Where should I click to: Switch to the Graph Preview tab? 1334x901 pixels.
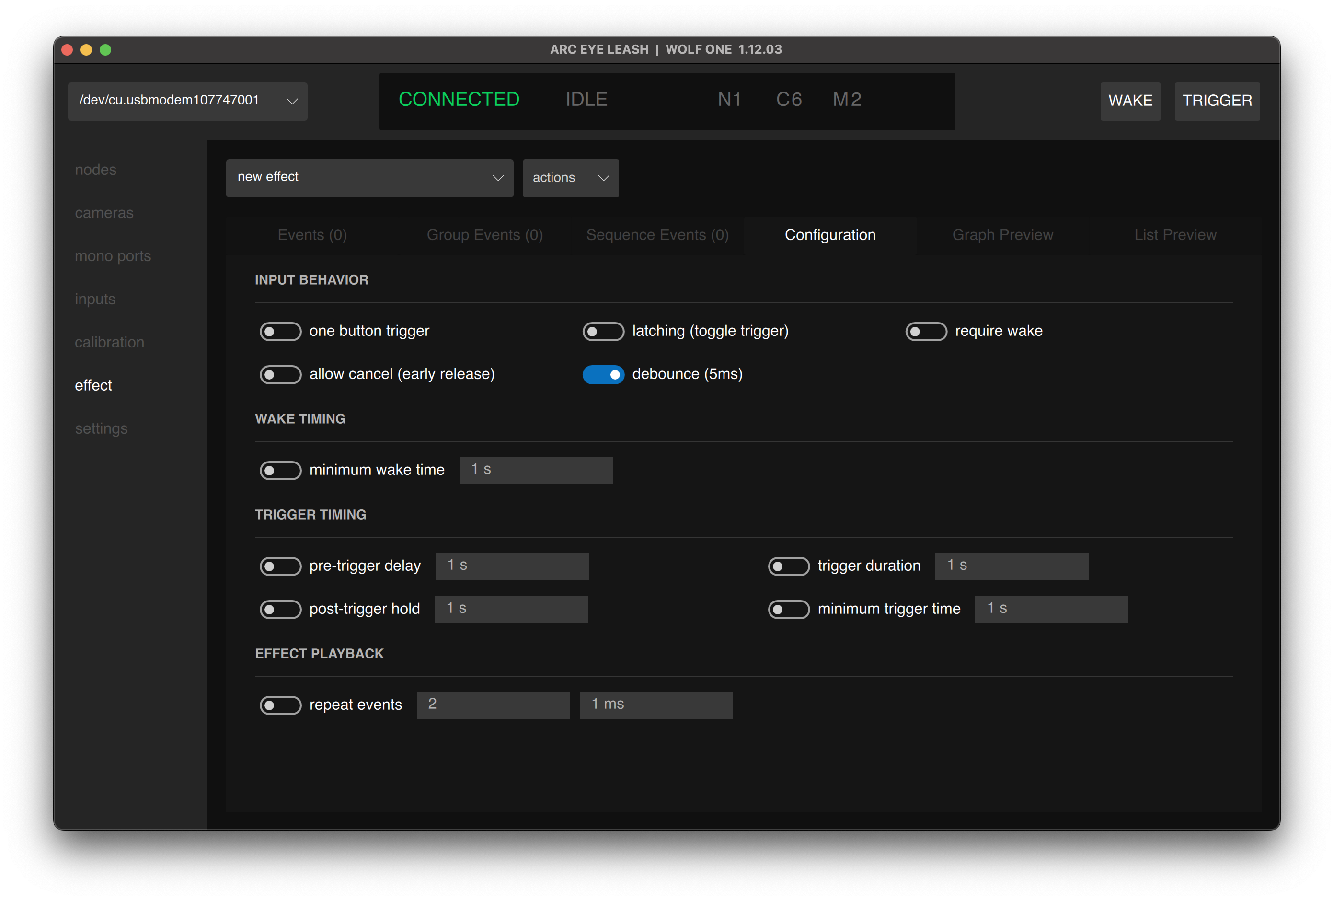(x=1002, y=235)
